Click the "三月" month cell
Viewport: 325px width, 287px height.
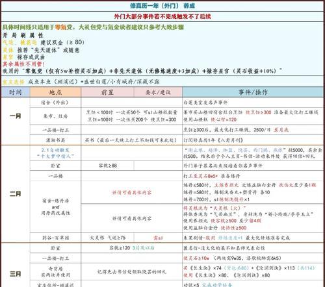point(16,274)
